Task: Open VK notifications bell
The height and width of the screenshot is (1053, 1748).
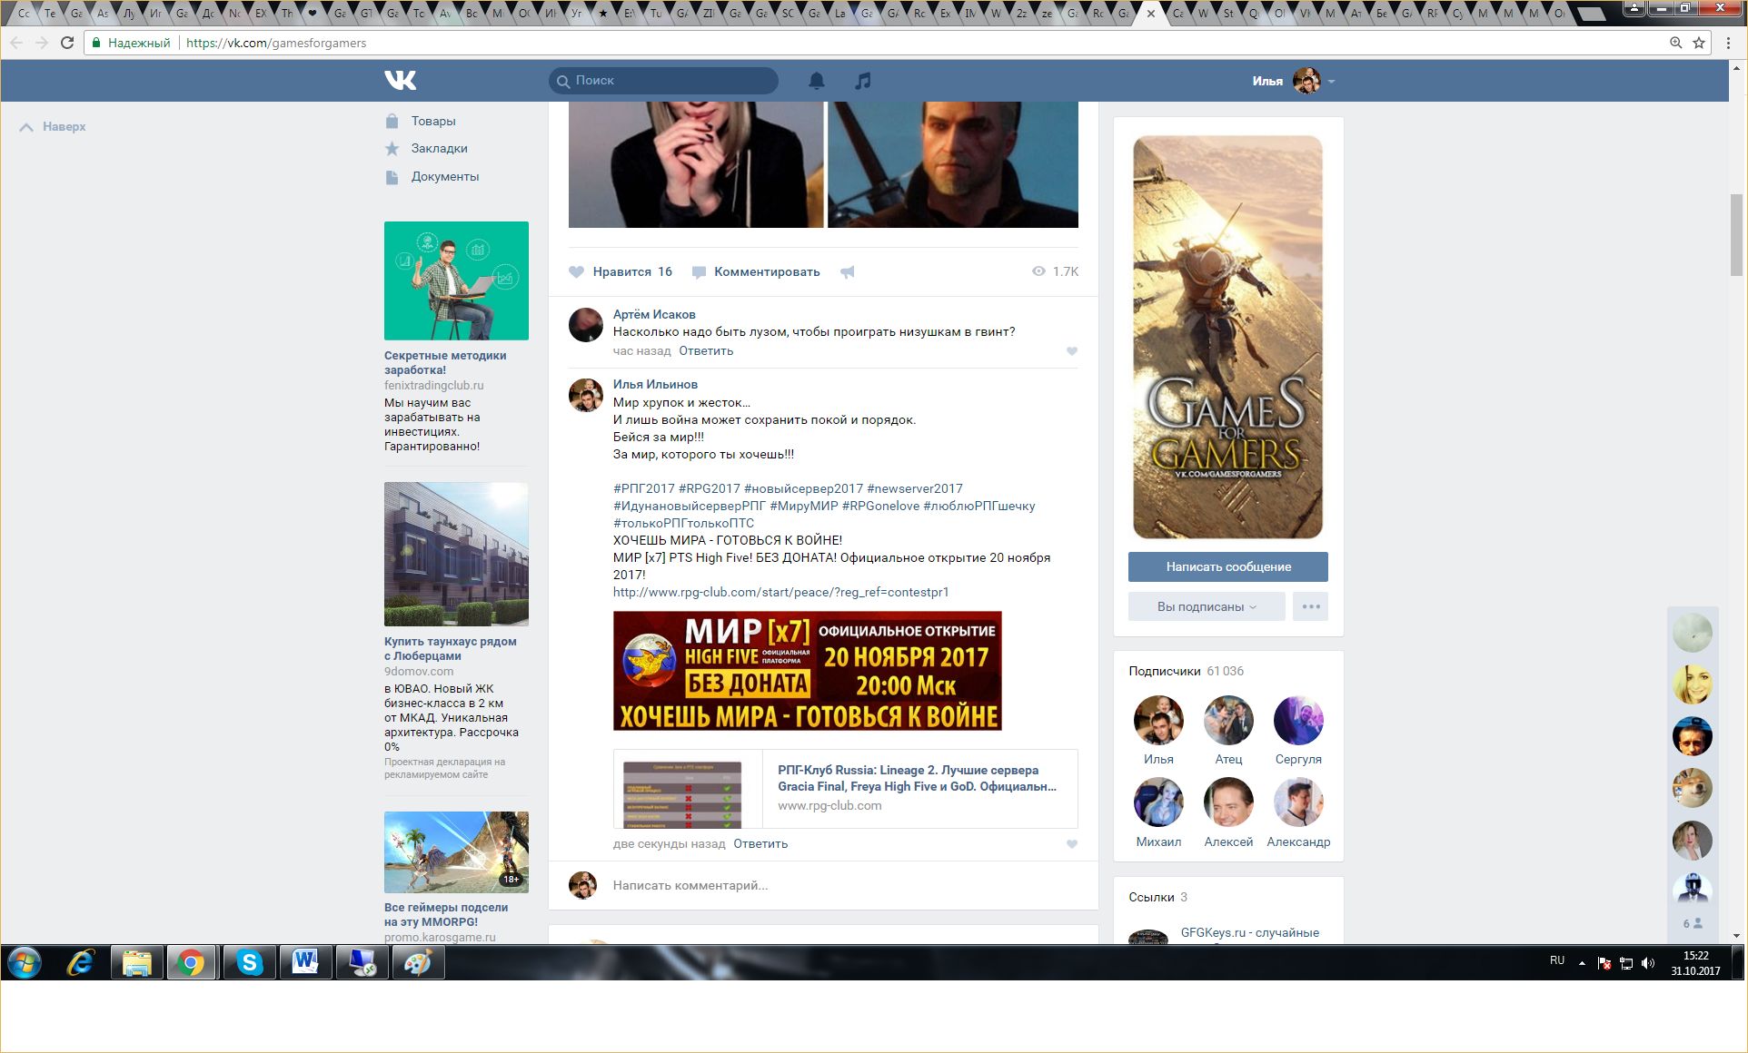Action: (816, 81)
